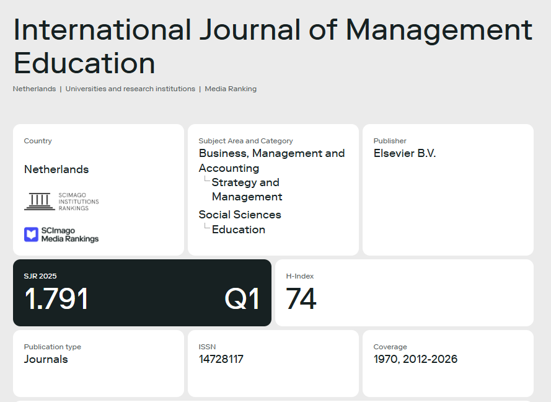Image resolution: width=551 pixels, height=402 pixels.
Task: Select the Subject Area and Category label
Action: coord(245,141)
